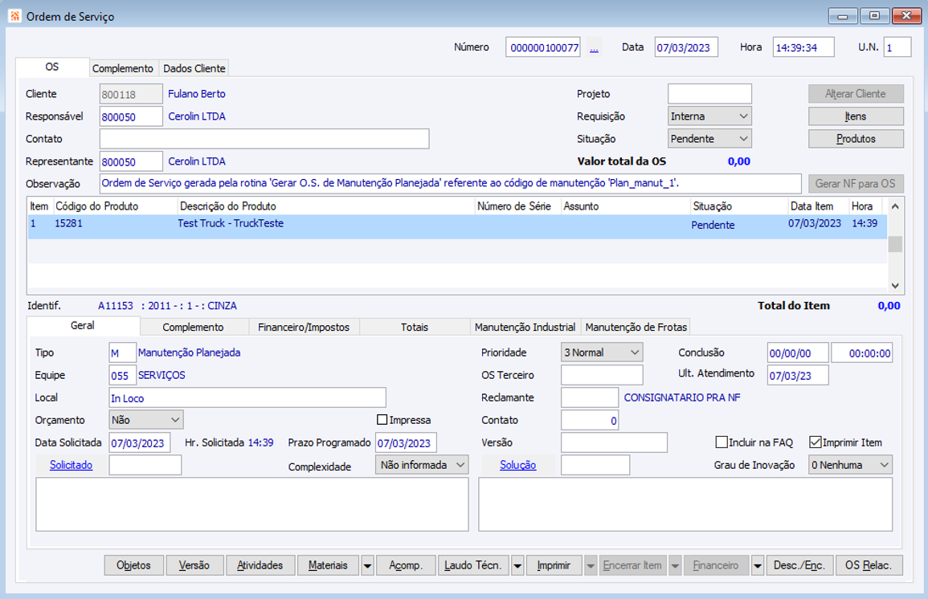The width and height of the screenshot is (928, 599).
Task: Click the Equipe code field 055
Action: [x=122, y=376]
